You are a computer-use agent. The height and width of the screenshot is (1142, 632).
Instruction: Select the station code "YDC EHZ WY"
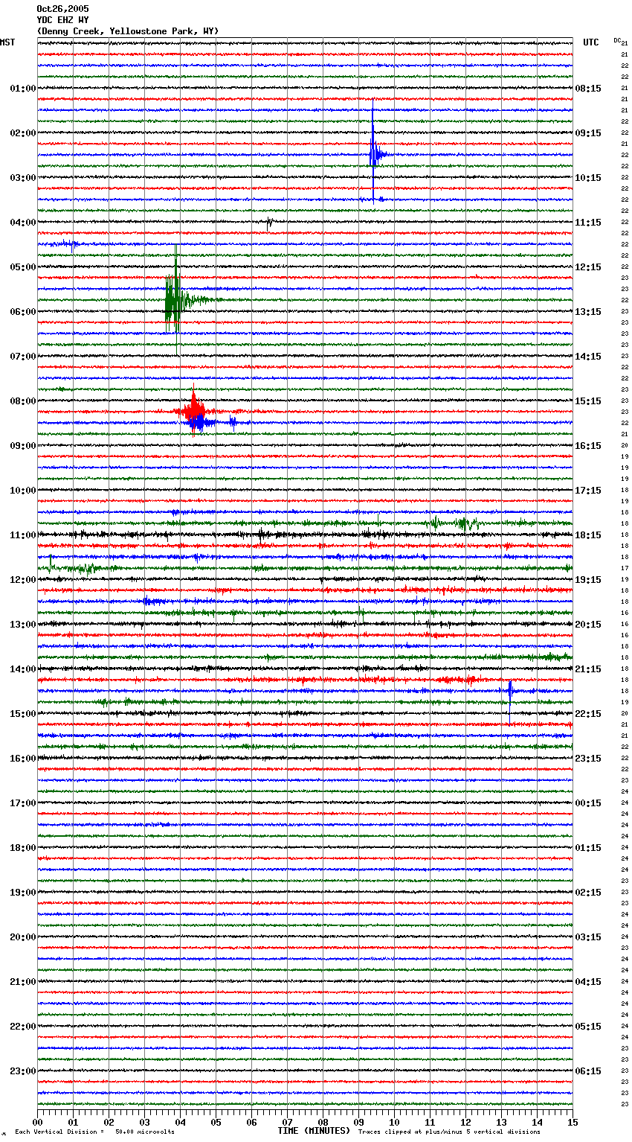[62, 20]
